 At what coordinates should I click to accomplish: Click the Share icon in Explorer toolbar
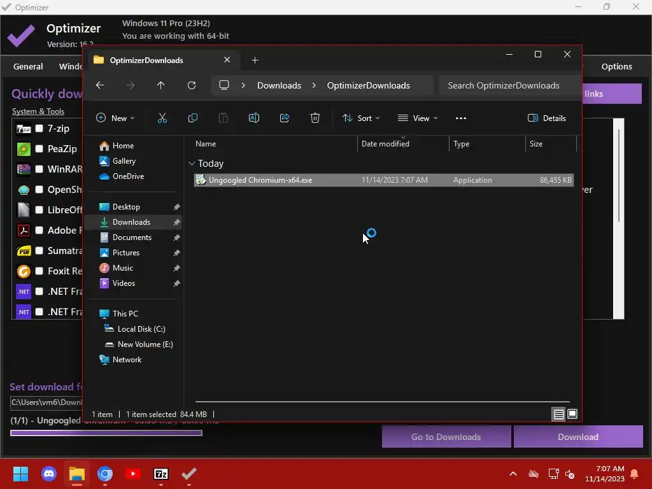(285, 118)
